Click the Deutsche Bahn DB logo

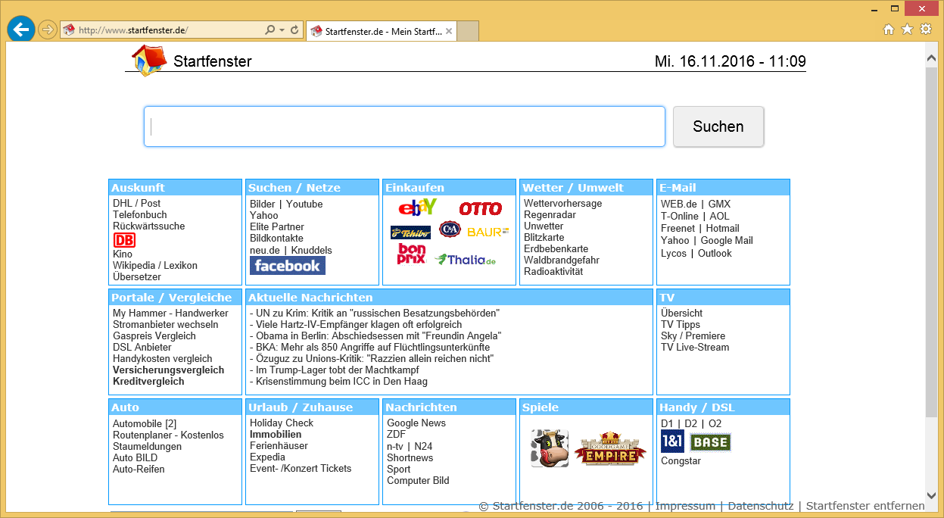click(124, 240)
